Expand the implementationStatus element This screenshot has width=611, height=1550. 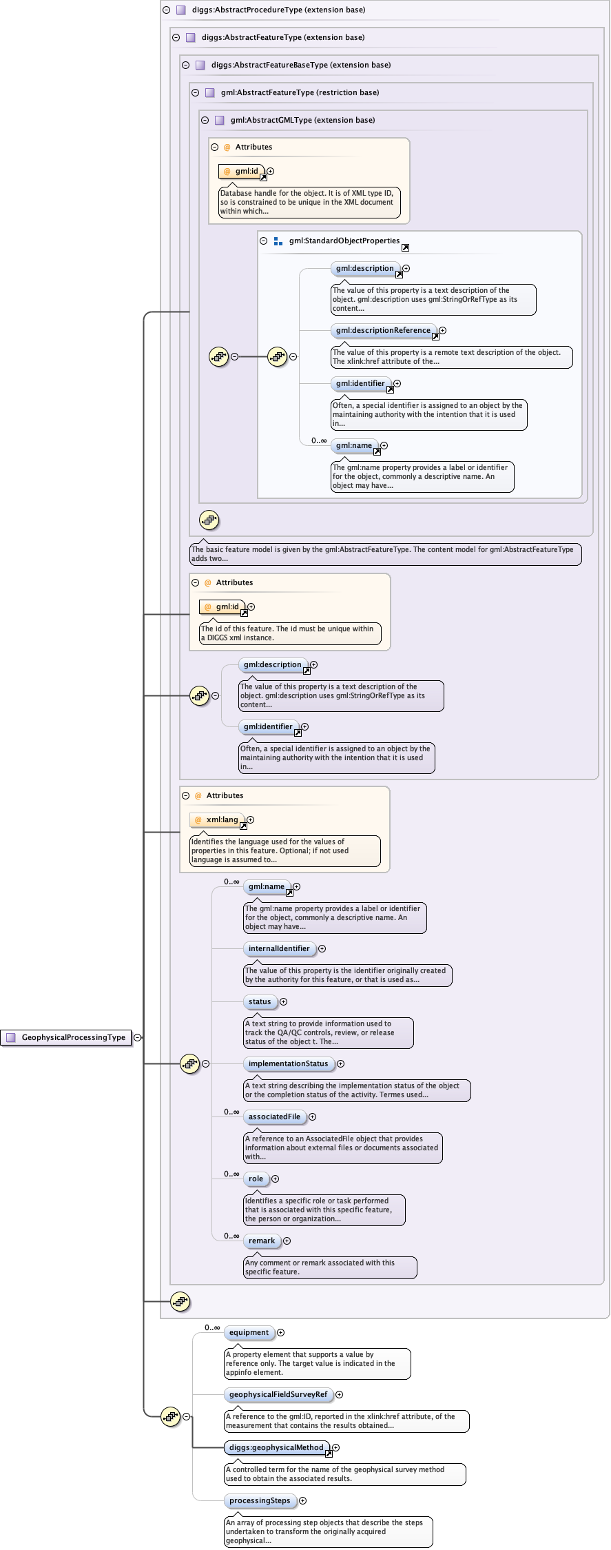click(x=340, y=1064)
